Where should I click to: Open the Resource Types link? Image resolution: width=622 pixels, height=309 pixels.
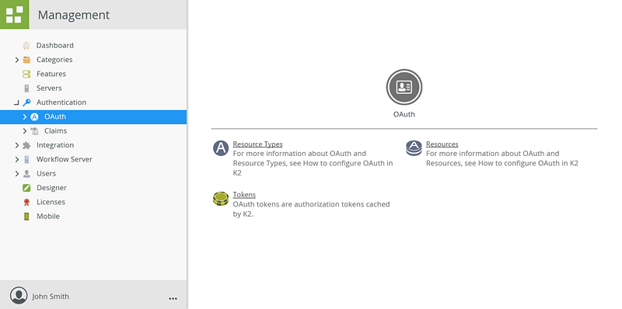(x=257, y=144)
